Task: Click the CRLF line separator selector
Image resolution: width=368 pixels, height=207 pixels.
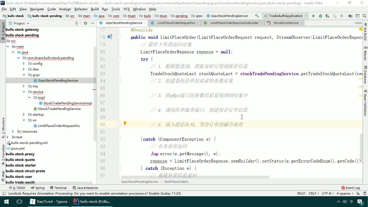Action: click(x=314, y=194)
